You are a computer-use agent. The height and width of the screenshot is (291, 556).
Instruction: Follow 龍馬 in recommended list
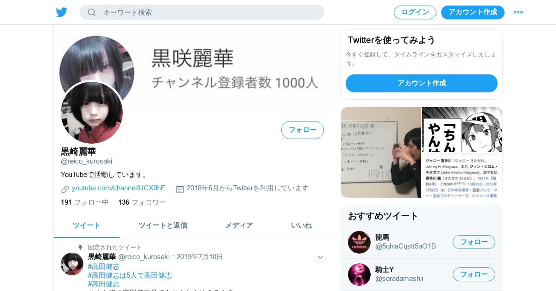pyautogui.click(x=474, y=242)
